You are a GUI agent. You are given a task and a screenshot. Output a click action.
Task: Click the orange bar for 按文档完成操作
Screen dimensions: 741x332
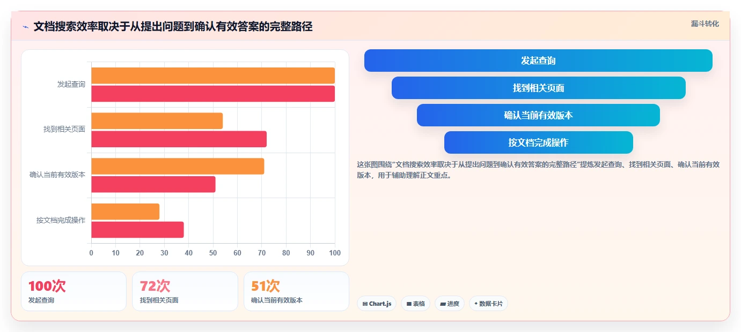125,212
